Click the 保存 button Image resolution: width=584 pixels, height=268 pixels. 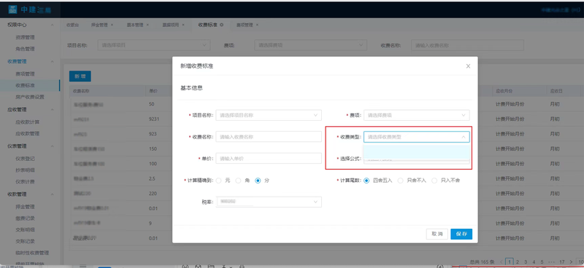(461, 234)
